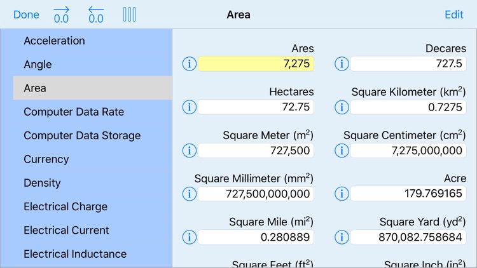Focus Square Millimeter field showing 727,500,000,000

point(256,194)
